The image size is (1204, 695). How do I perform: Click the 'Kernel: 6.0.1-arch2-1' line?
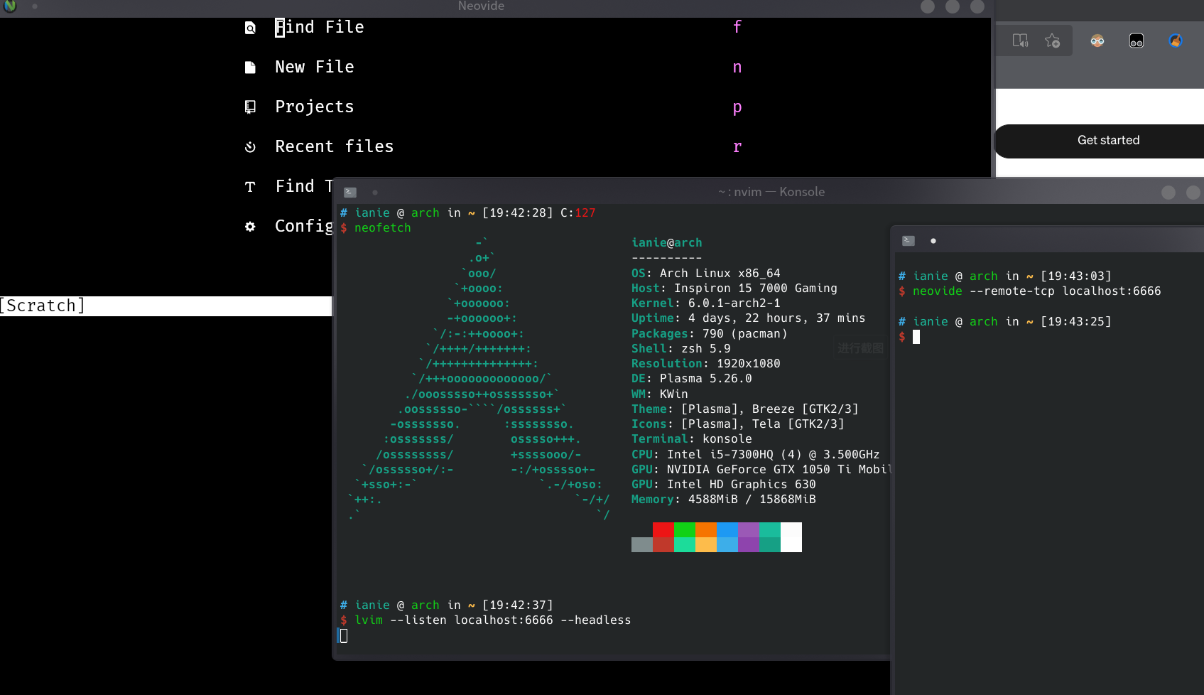tap(706, 303)
